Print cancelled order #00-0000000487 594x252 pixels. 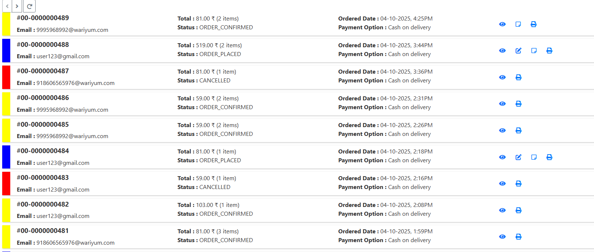518,77
